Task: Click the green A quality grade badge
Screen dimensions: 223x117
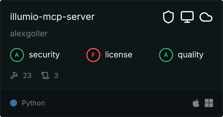Action: click(166, 55)
